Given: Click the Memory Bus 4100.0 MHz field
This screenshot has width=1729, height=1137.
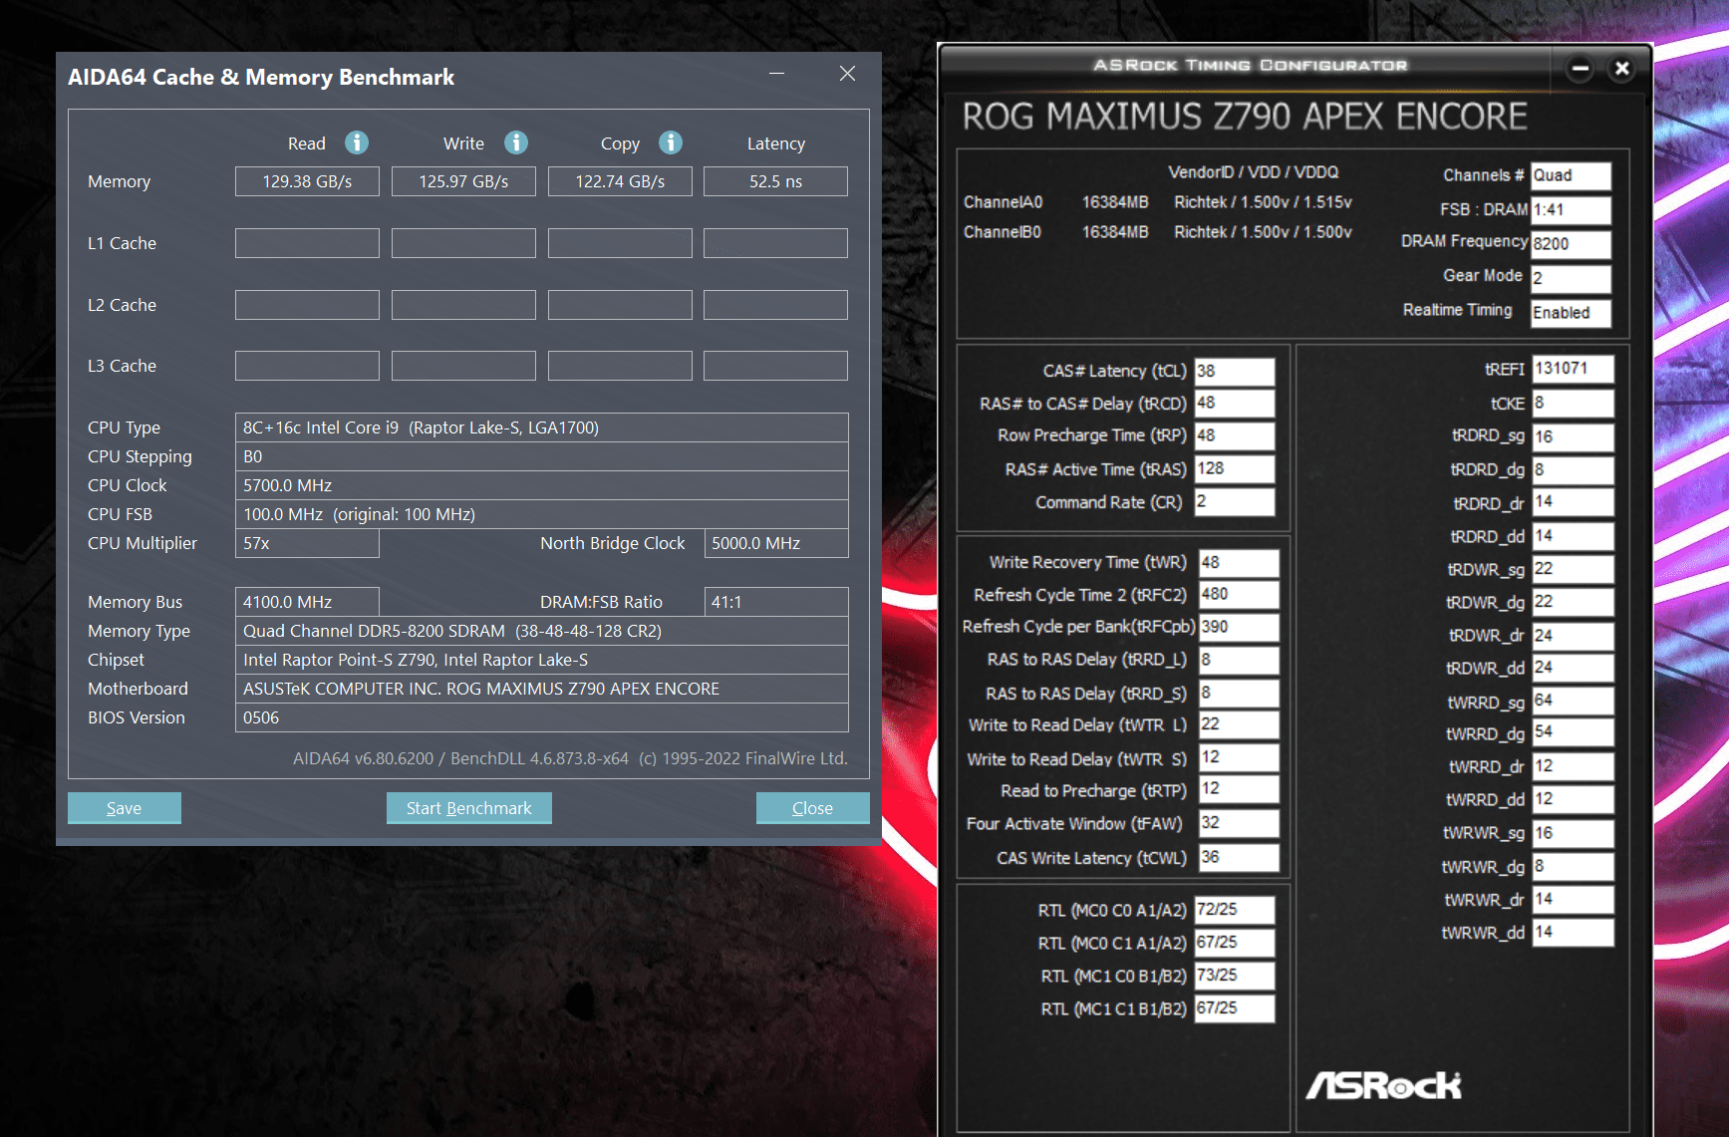Looking at the screenshot, I should 307,602.
